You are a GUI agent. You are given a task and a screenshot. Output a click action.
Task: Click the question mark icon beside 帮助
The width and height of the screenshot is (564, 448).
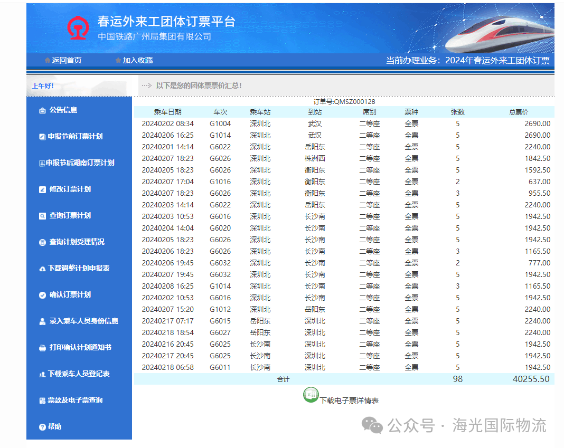(42, 427)
